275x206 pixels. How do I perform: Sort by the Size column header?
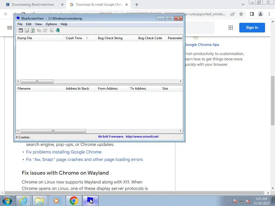pyautogui.click(x=172, y=89)
